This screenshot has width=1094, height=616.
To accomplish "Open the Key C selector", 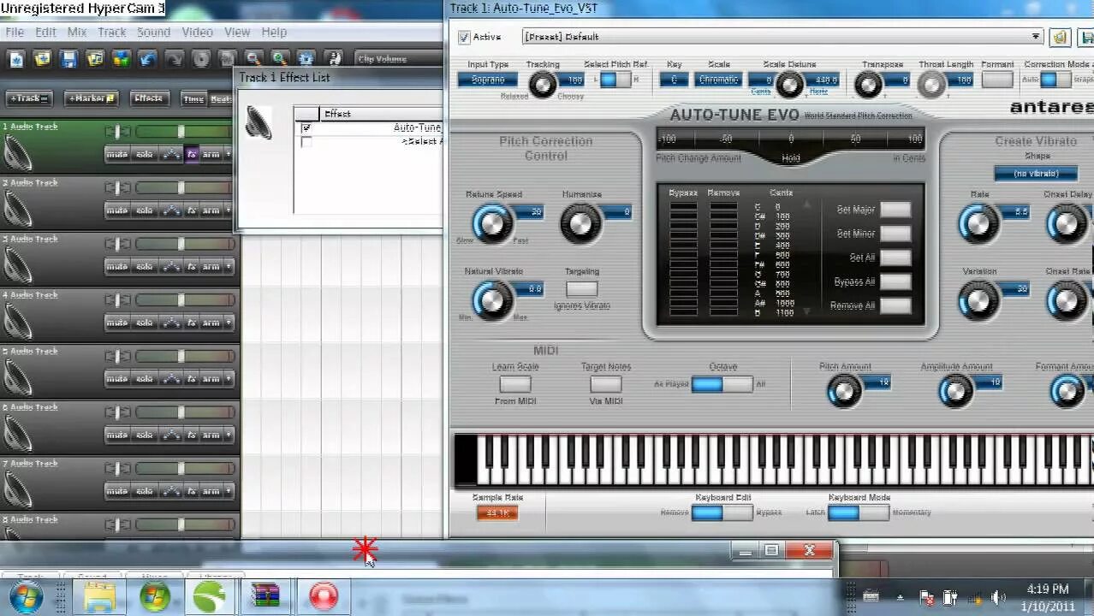I will pyautogui.click(x=674, y=80).
